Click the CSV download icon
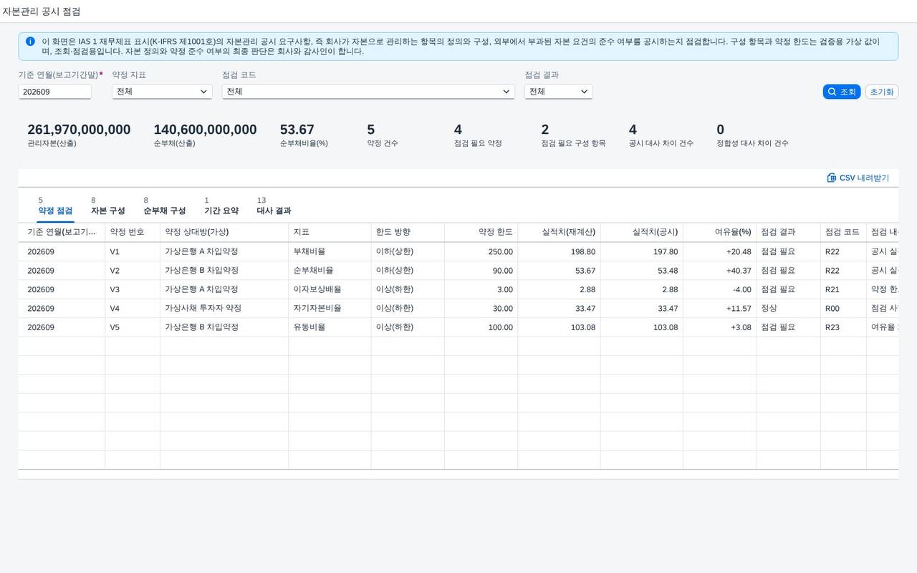This screenshot has width=917, height=573. (x=832, y=178)
